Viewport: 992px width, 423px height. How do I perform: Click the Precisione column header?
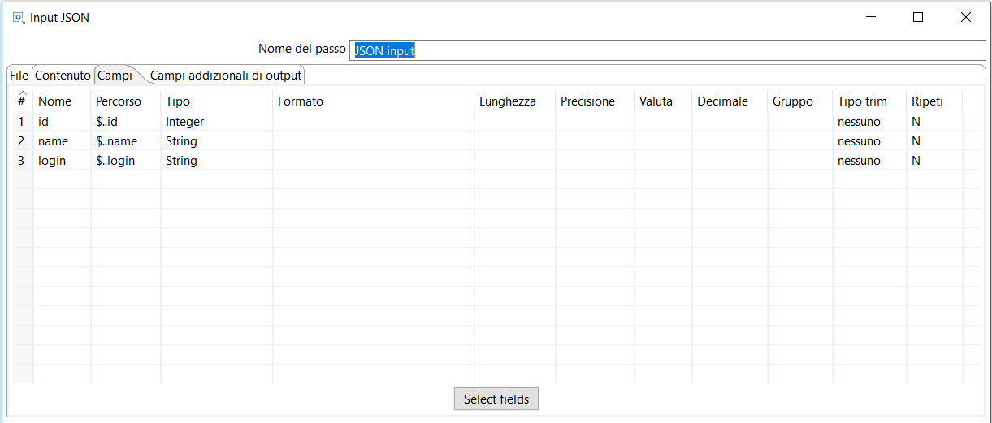[595, 101]
